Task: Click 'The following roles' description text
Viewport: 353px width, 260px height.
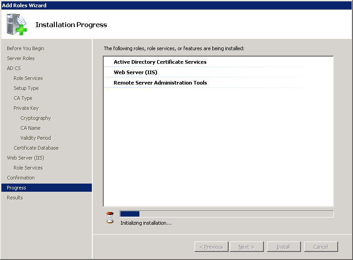Action: (x=174, y=48)
